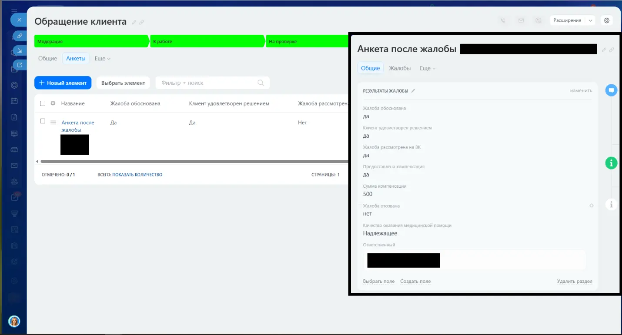Open grid settings gear in table header
This screenshot has height=335, width=622.
pos(53,103)
